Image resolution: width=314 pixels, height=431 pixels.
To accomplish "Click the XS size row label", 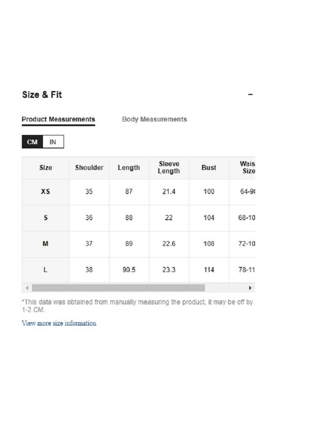I will tap(45, 191).
